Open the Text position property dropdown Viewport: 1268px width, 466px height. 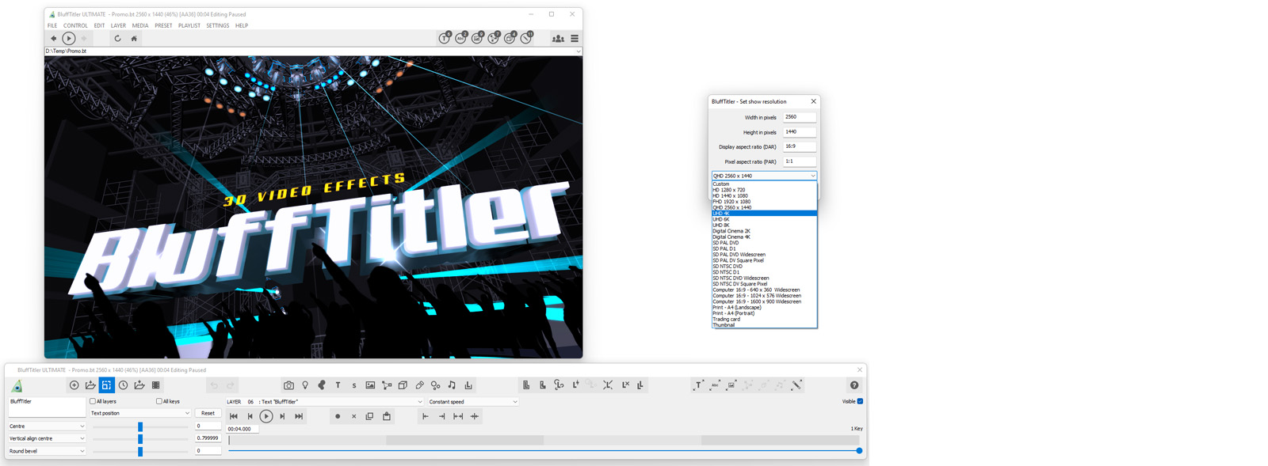coord(139,413)
